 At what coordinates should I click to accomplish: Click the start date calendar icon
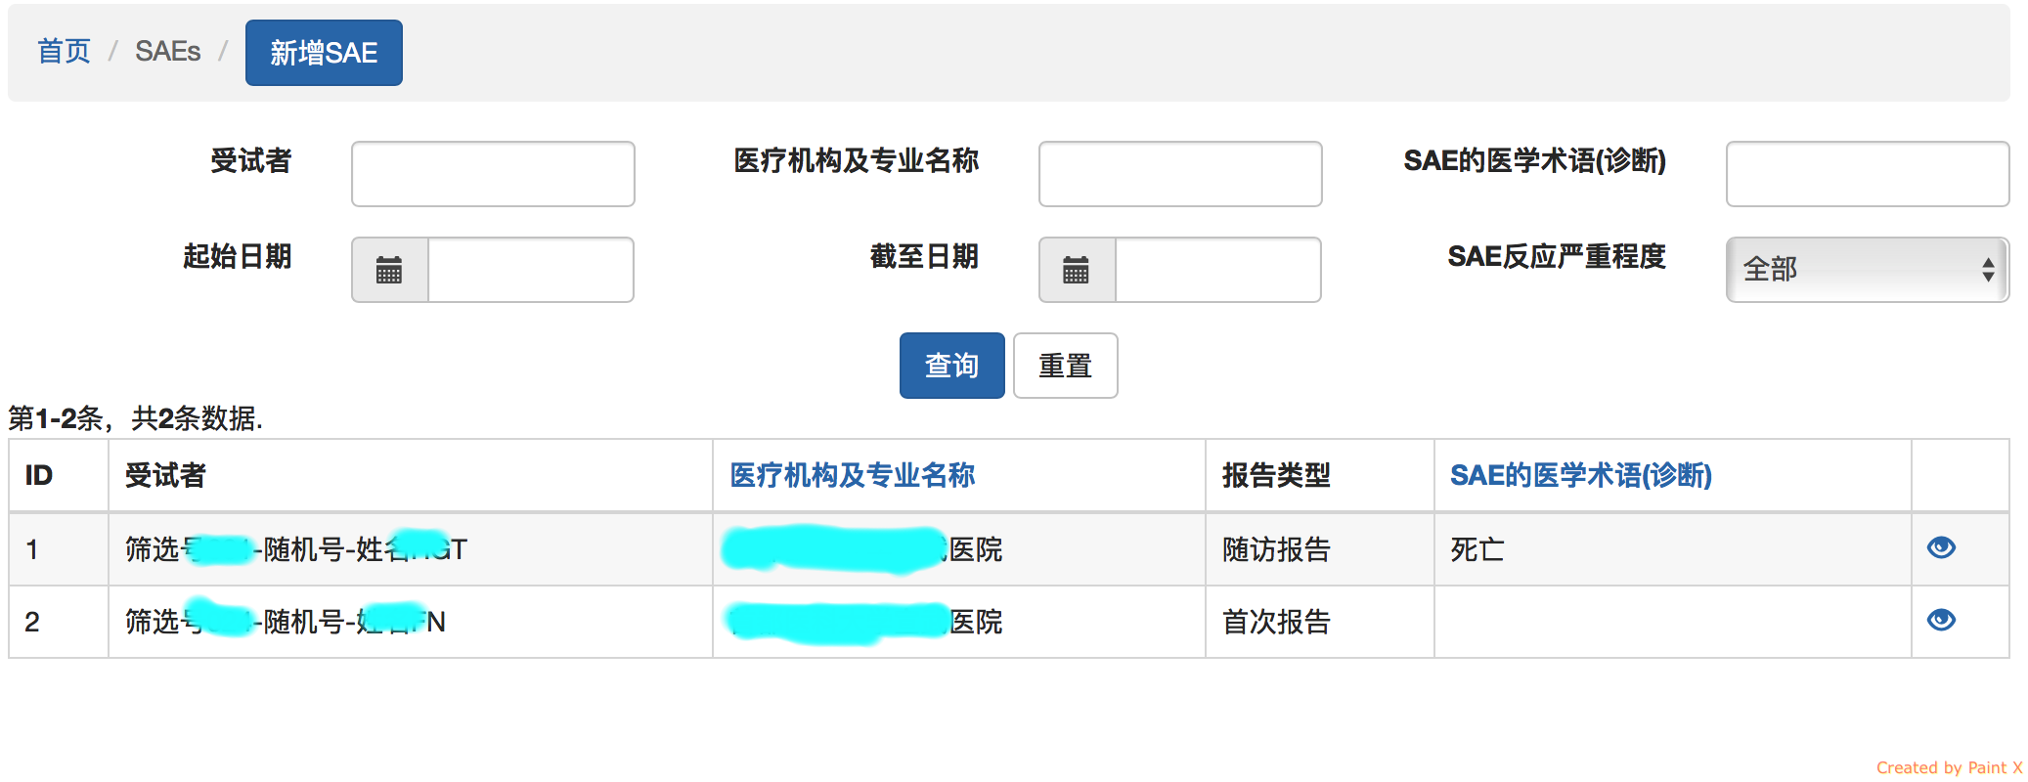click(389, 270)
